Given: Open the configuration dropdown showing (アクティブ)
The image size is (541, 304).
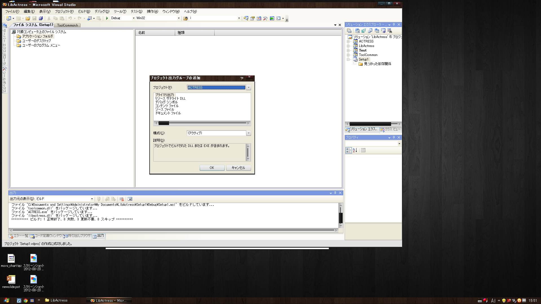Looking at the screenshot, I should (x=249, y=133).
